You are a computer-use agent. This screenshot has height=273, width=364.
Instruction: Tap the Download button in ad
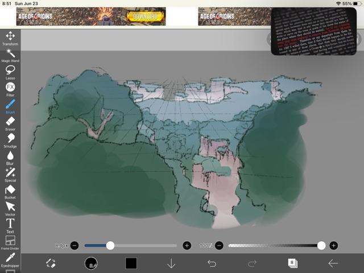click(x=146, y=16)
